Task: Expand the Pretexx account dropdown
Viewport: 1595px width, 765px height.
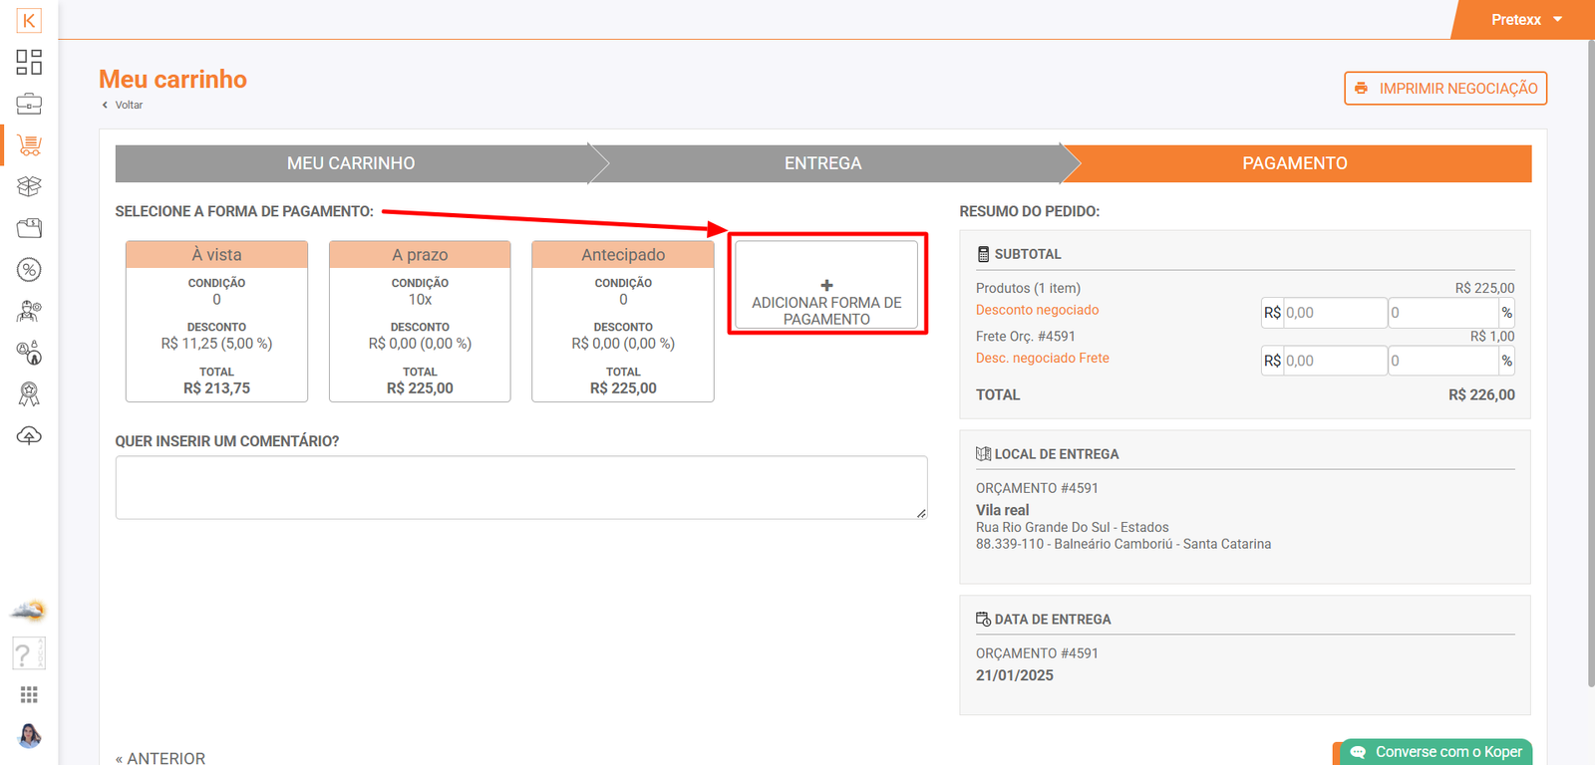Action: point(1525,20)
